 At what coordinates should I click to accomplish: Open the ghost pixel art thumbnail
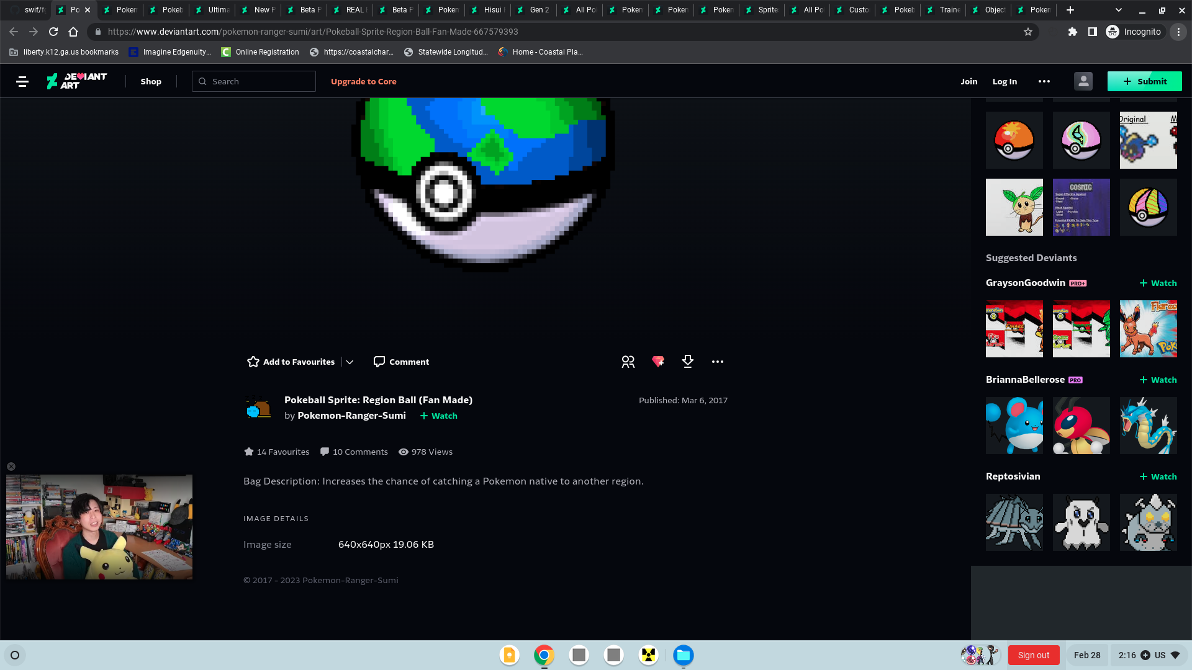coord(1081,522)
